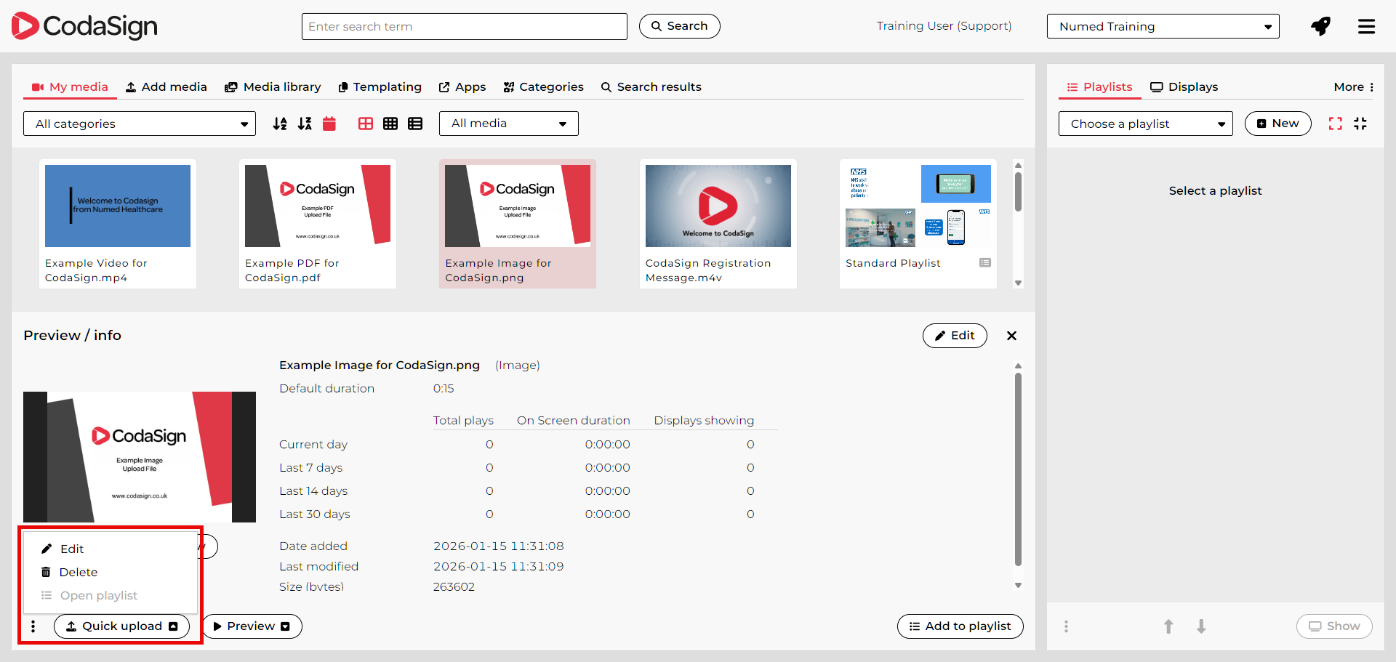Sort media in descending order
This screenshot has width=1396, height=662.
coord(305,124)
